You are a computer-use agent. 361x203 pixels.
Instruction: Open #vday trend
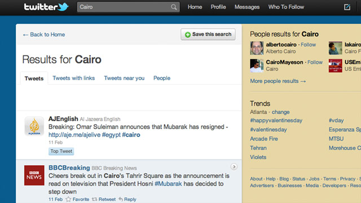point(336,121)
